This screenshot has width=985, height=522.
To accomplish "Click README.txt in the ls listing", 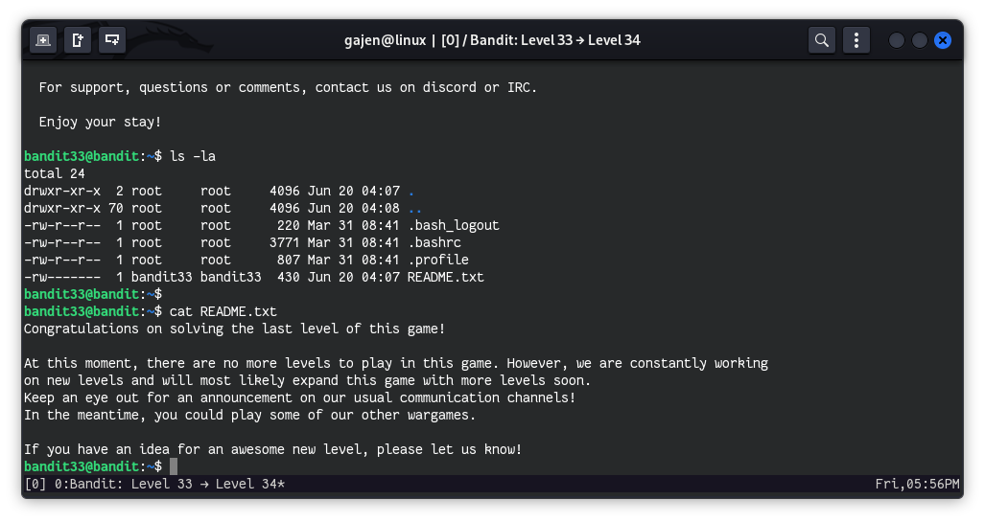I will tap(445, 277).
